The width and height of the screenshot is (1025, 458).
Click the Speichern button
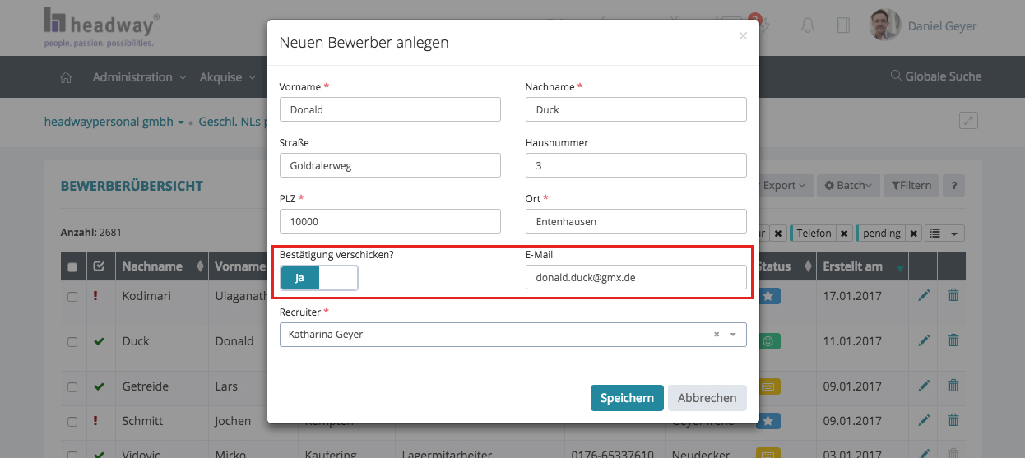click(x=626, y=398)
